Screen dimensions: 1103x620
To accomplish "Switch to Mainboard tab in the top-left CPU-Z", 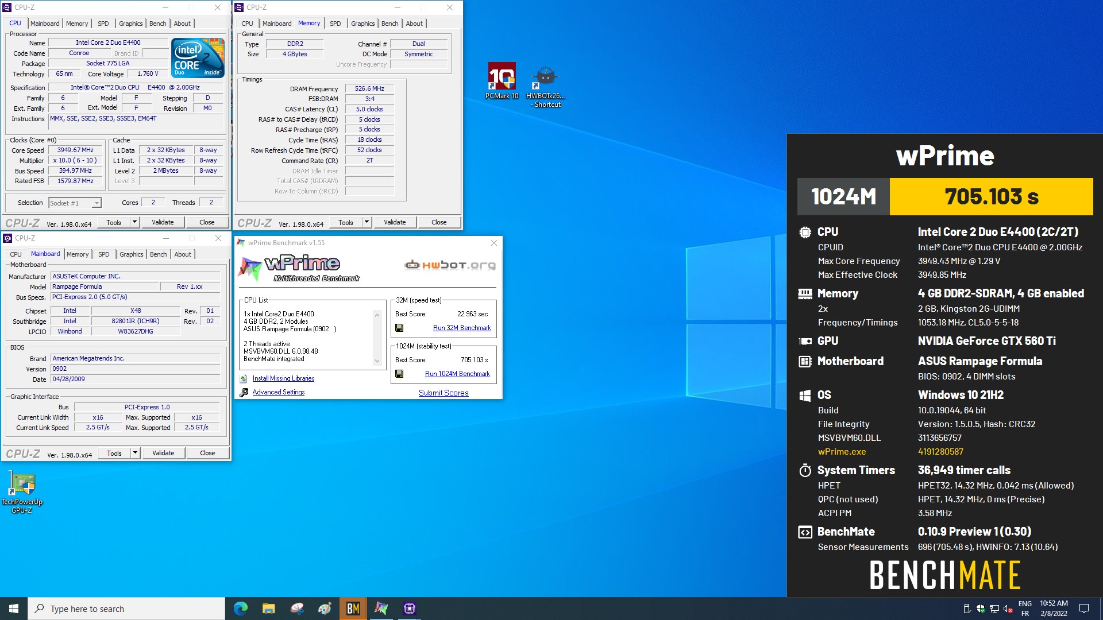I will pos(45,24).
